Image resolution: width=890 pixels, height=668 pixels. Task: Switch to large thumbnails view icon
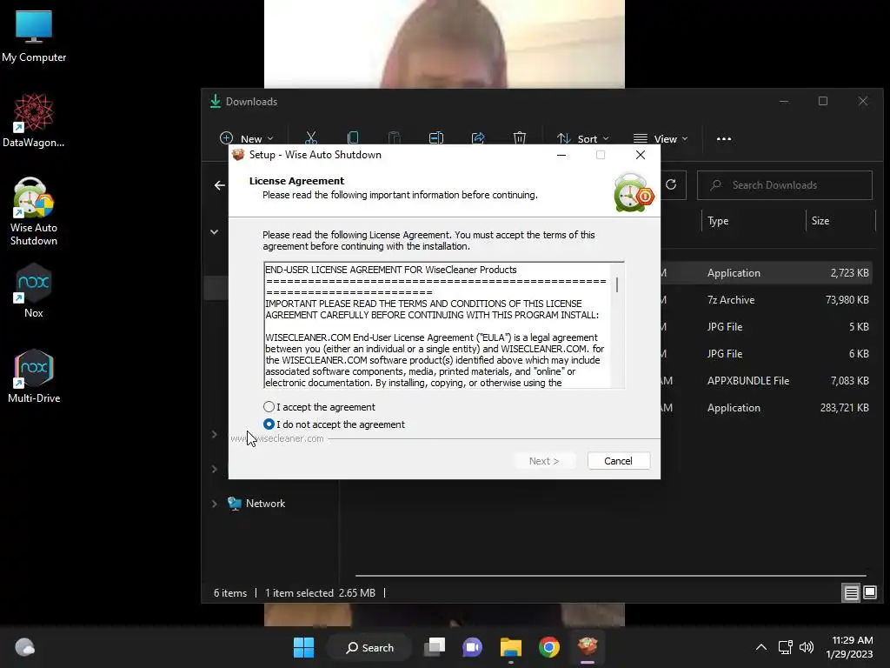pos(869,592)
